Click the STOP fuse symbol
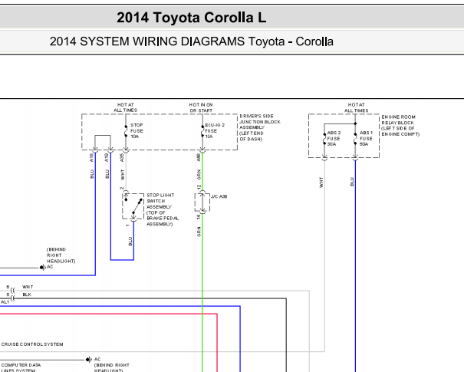 (126, 131)
